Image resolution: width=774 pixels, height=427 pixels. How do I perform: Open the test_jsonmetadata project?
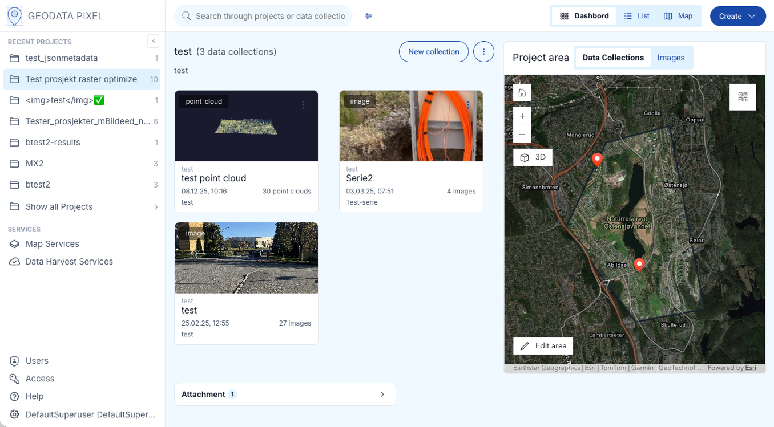click(x=82, y=58)
